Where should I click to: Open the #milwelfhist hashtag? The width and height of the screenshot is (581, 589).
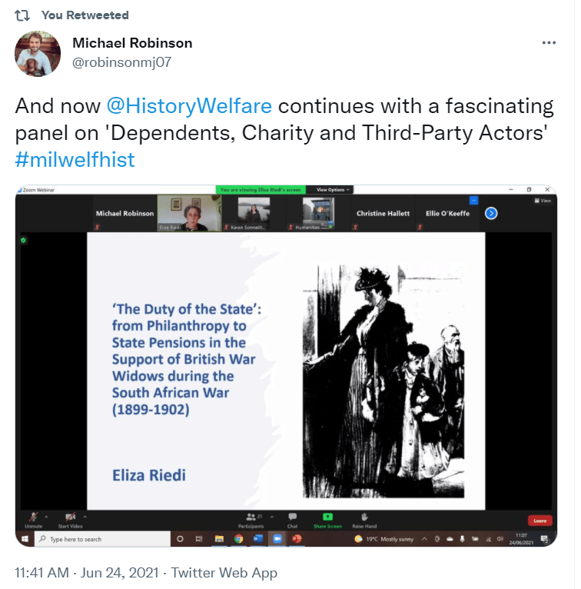(75, 160)
